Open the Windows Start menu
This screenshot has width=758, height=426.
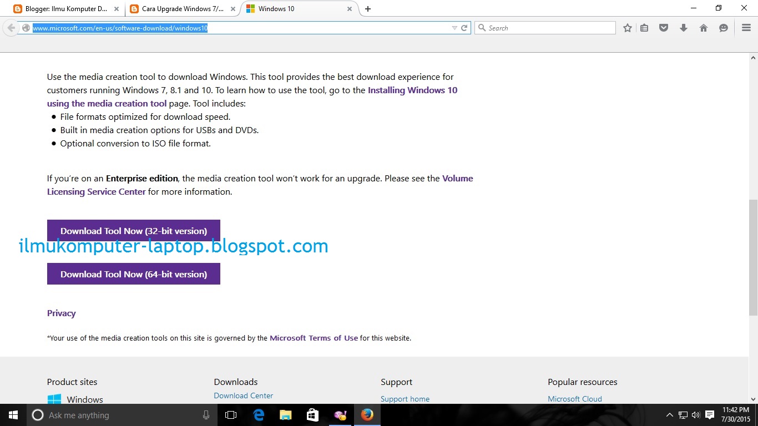13,415
